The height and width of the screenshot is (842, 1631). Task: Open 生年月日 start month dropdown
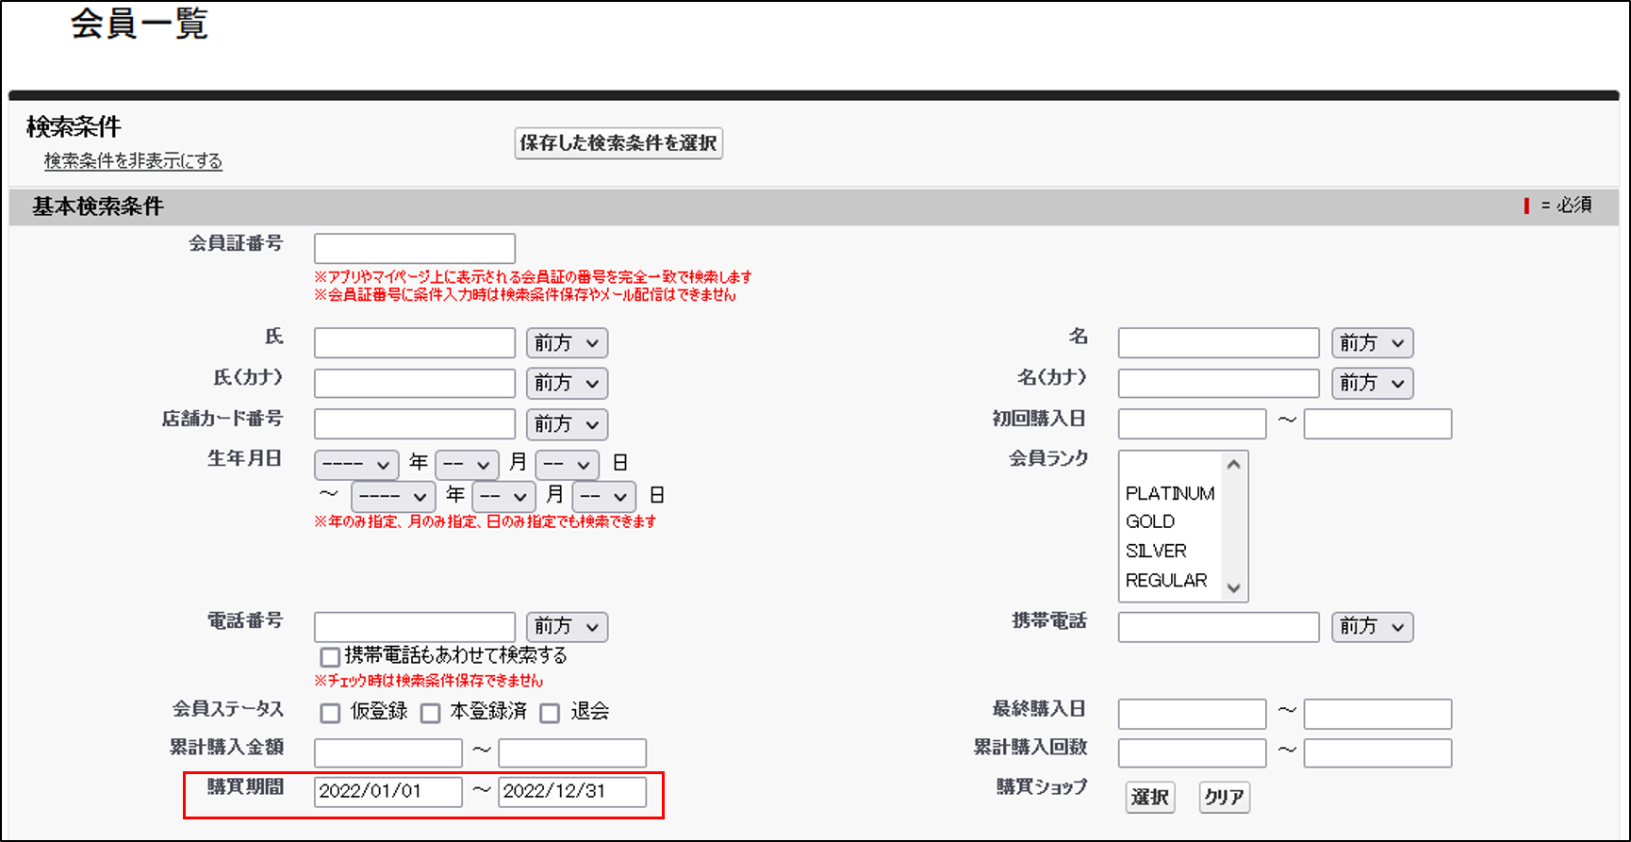[467, 464]
